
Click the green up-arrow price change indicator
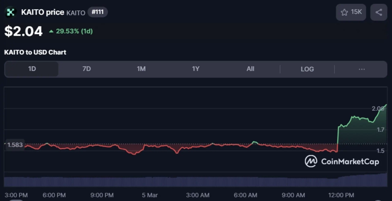(x=51, y=31)
